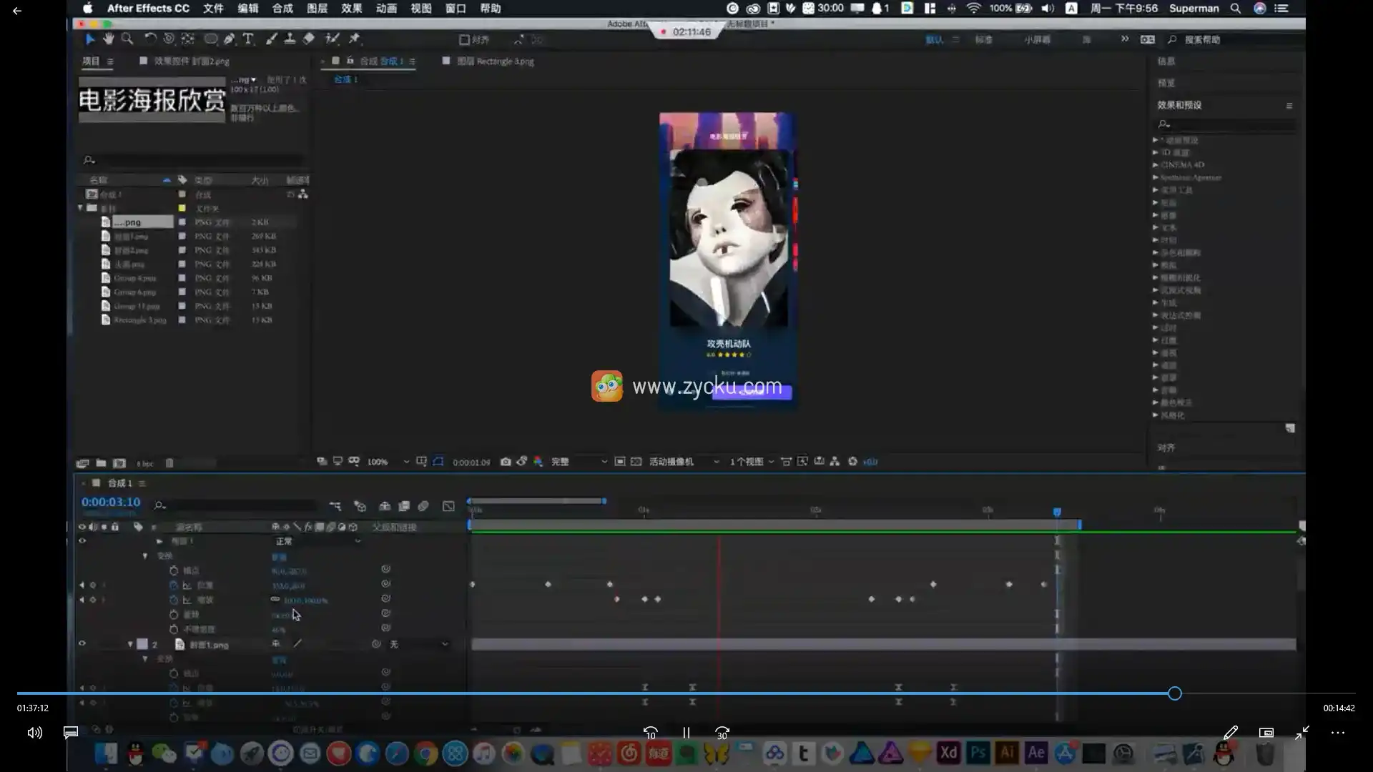Collapse layer 2 封面1.png properties
1373x772 pixels.
point(130,644)
